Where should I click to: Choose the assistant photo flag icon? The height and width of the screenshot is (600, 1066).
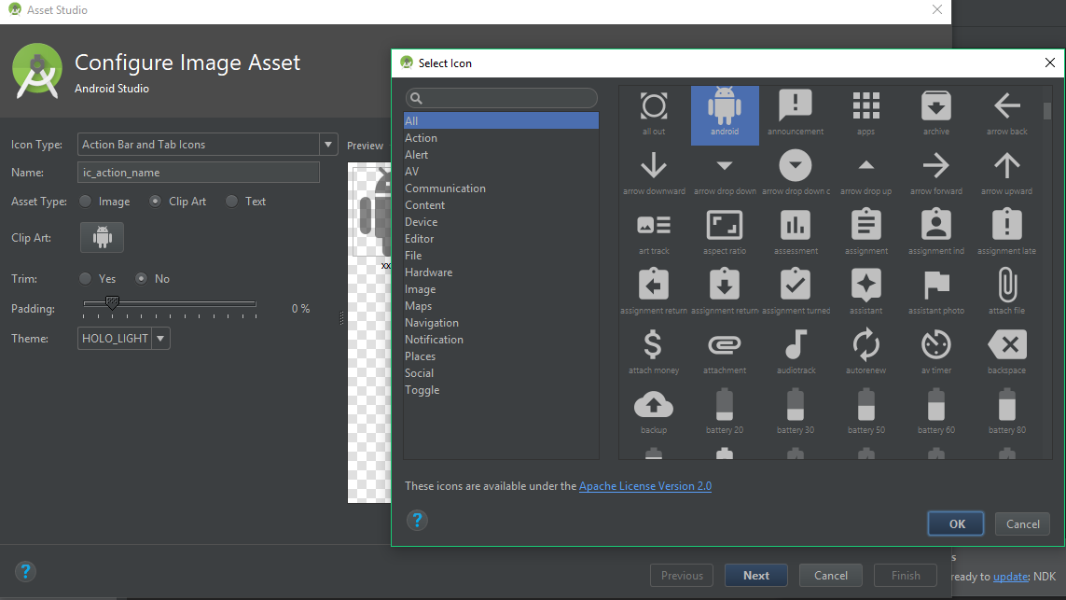pos(936,293)
